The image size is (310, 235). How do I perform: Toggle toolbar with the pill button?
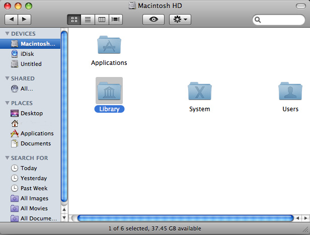coord(301,6)
